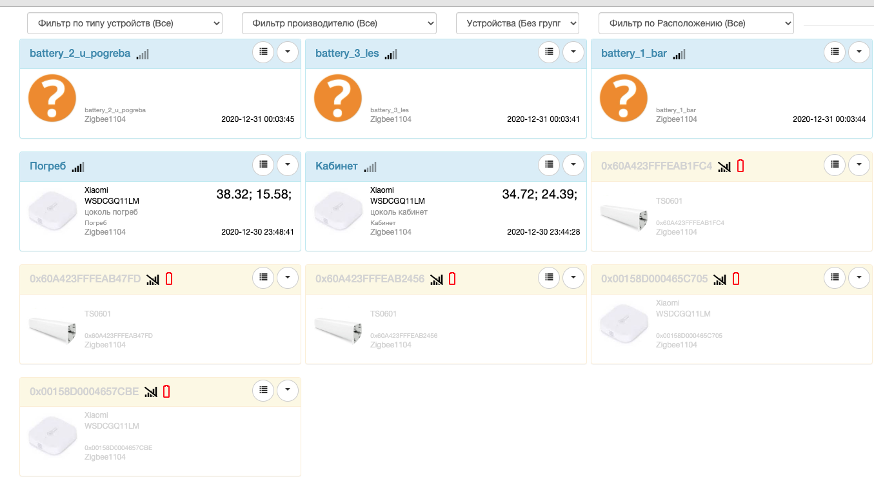
Task: Expand caret menu on Кабинет card
Action: pyautogui.click(x=573, y=165)
